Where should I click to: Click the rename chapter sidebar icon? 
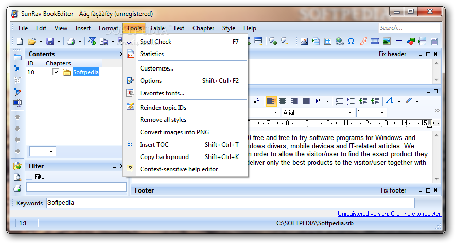click(17, 102)
